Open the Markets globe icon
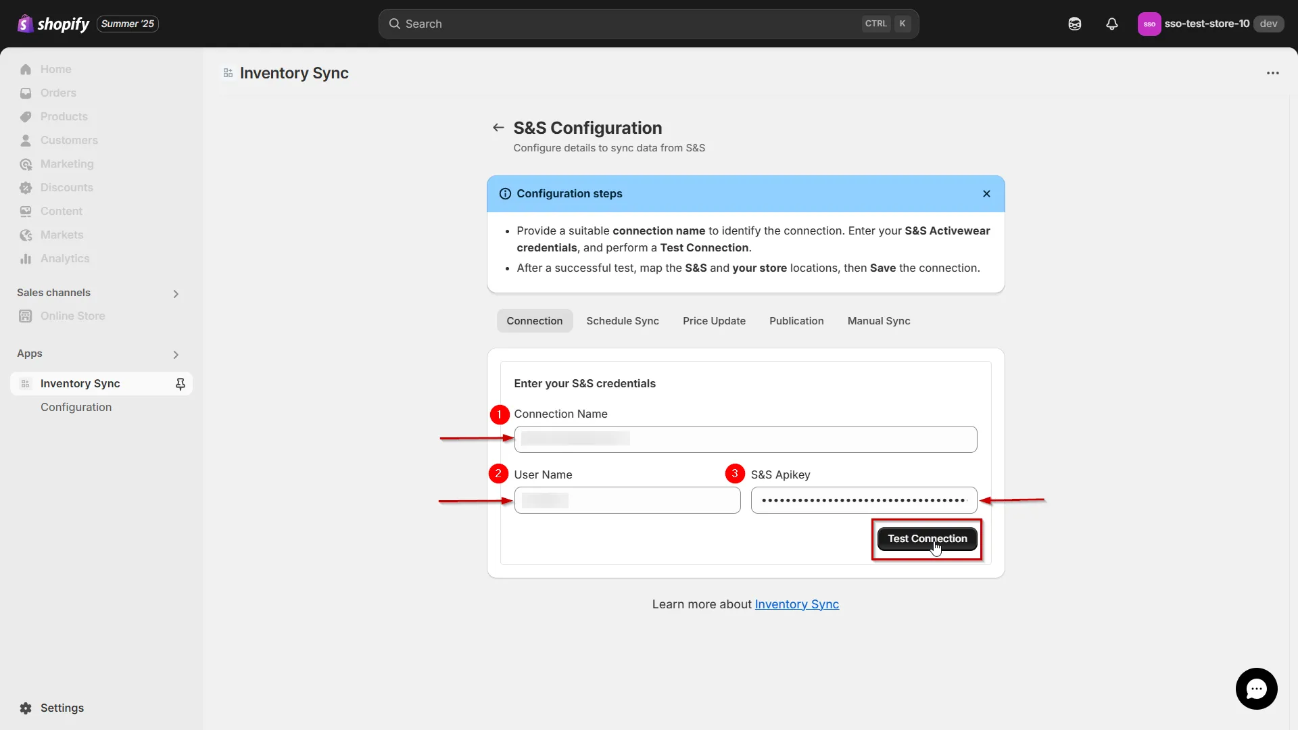1298x730 pixels. [26, 235]
